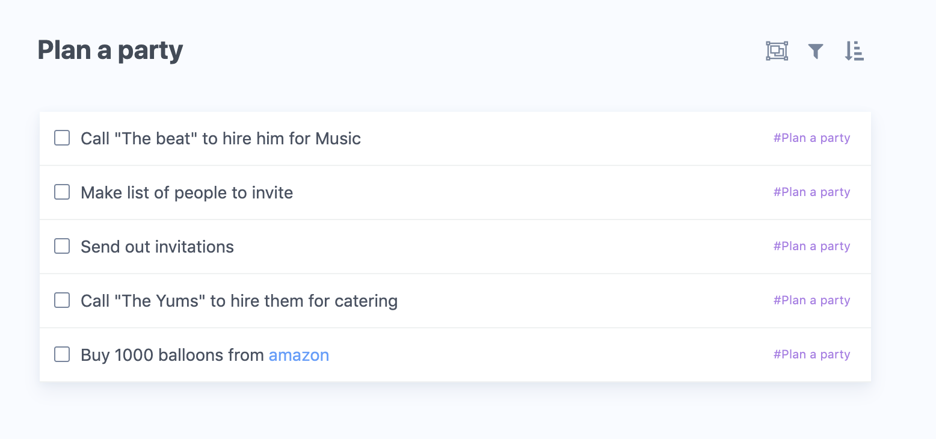Tick the 'Make list of people' checkbox
This screenshot has height=439, width=936.
[62, 192]
